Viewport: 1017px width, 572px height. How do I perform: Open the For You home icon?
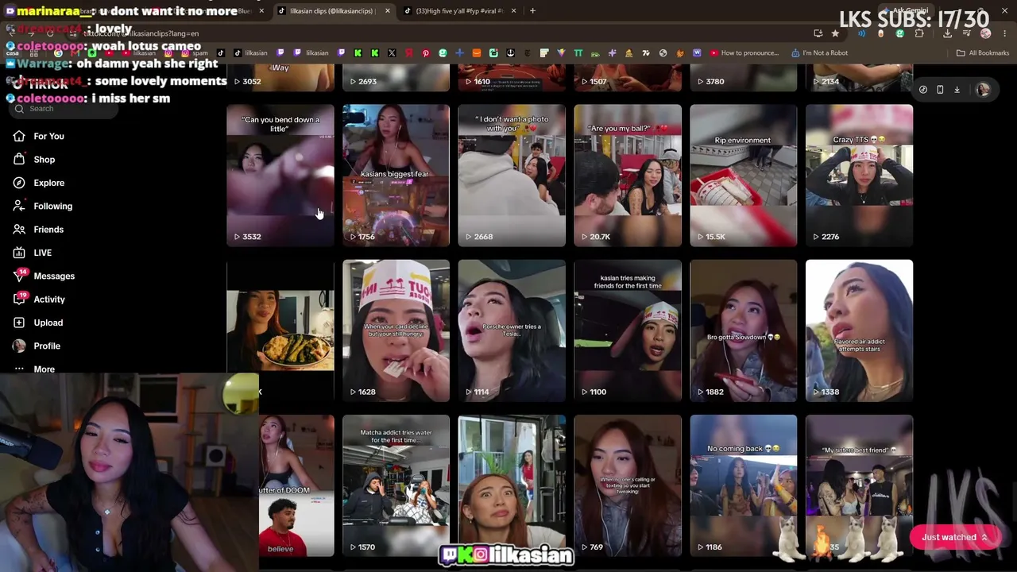click(x=19, y=137)
